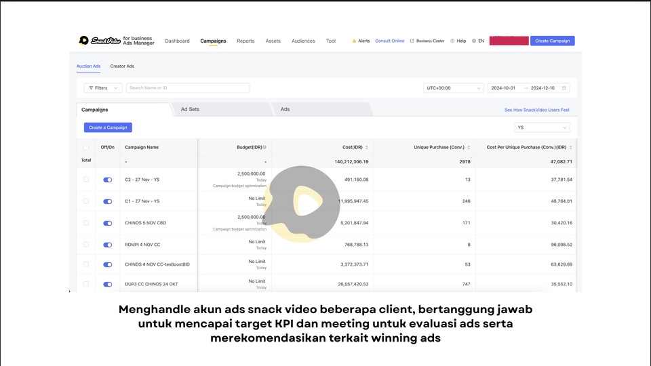The image size is (651, 366).
Task: Open campaign name ROMPI 4 NOV CC
Action: tap(142, 245)
